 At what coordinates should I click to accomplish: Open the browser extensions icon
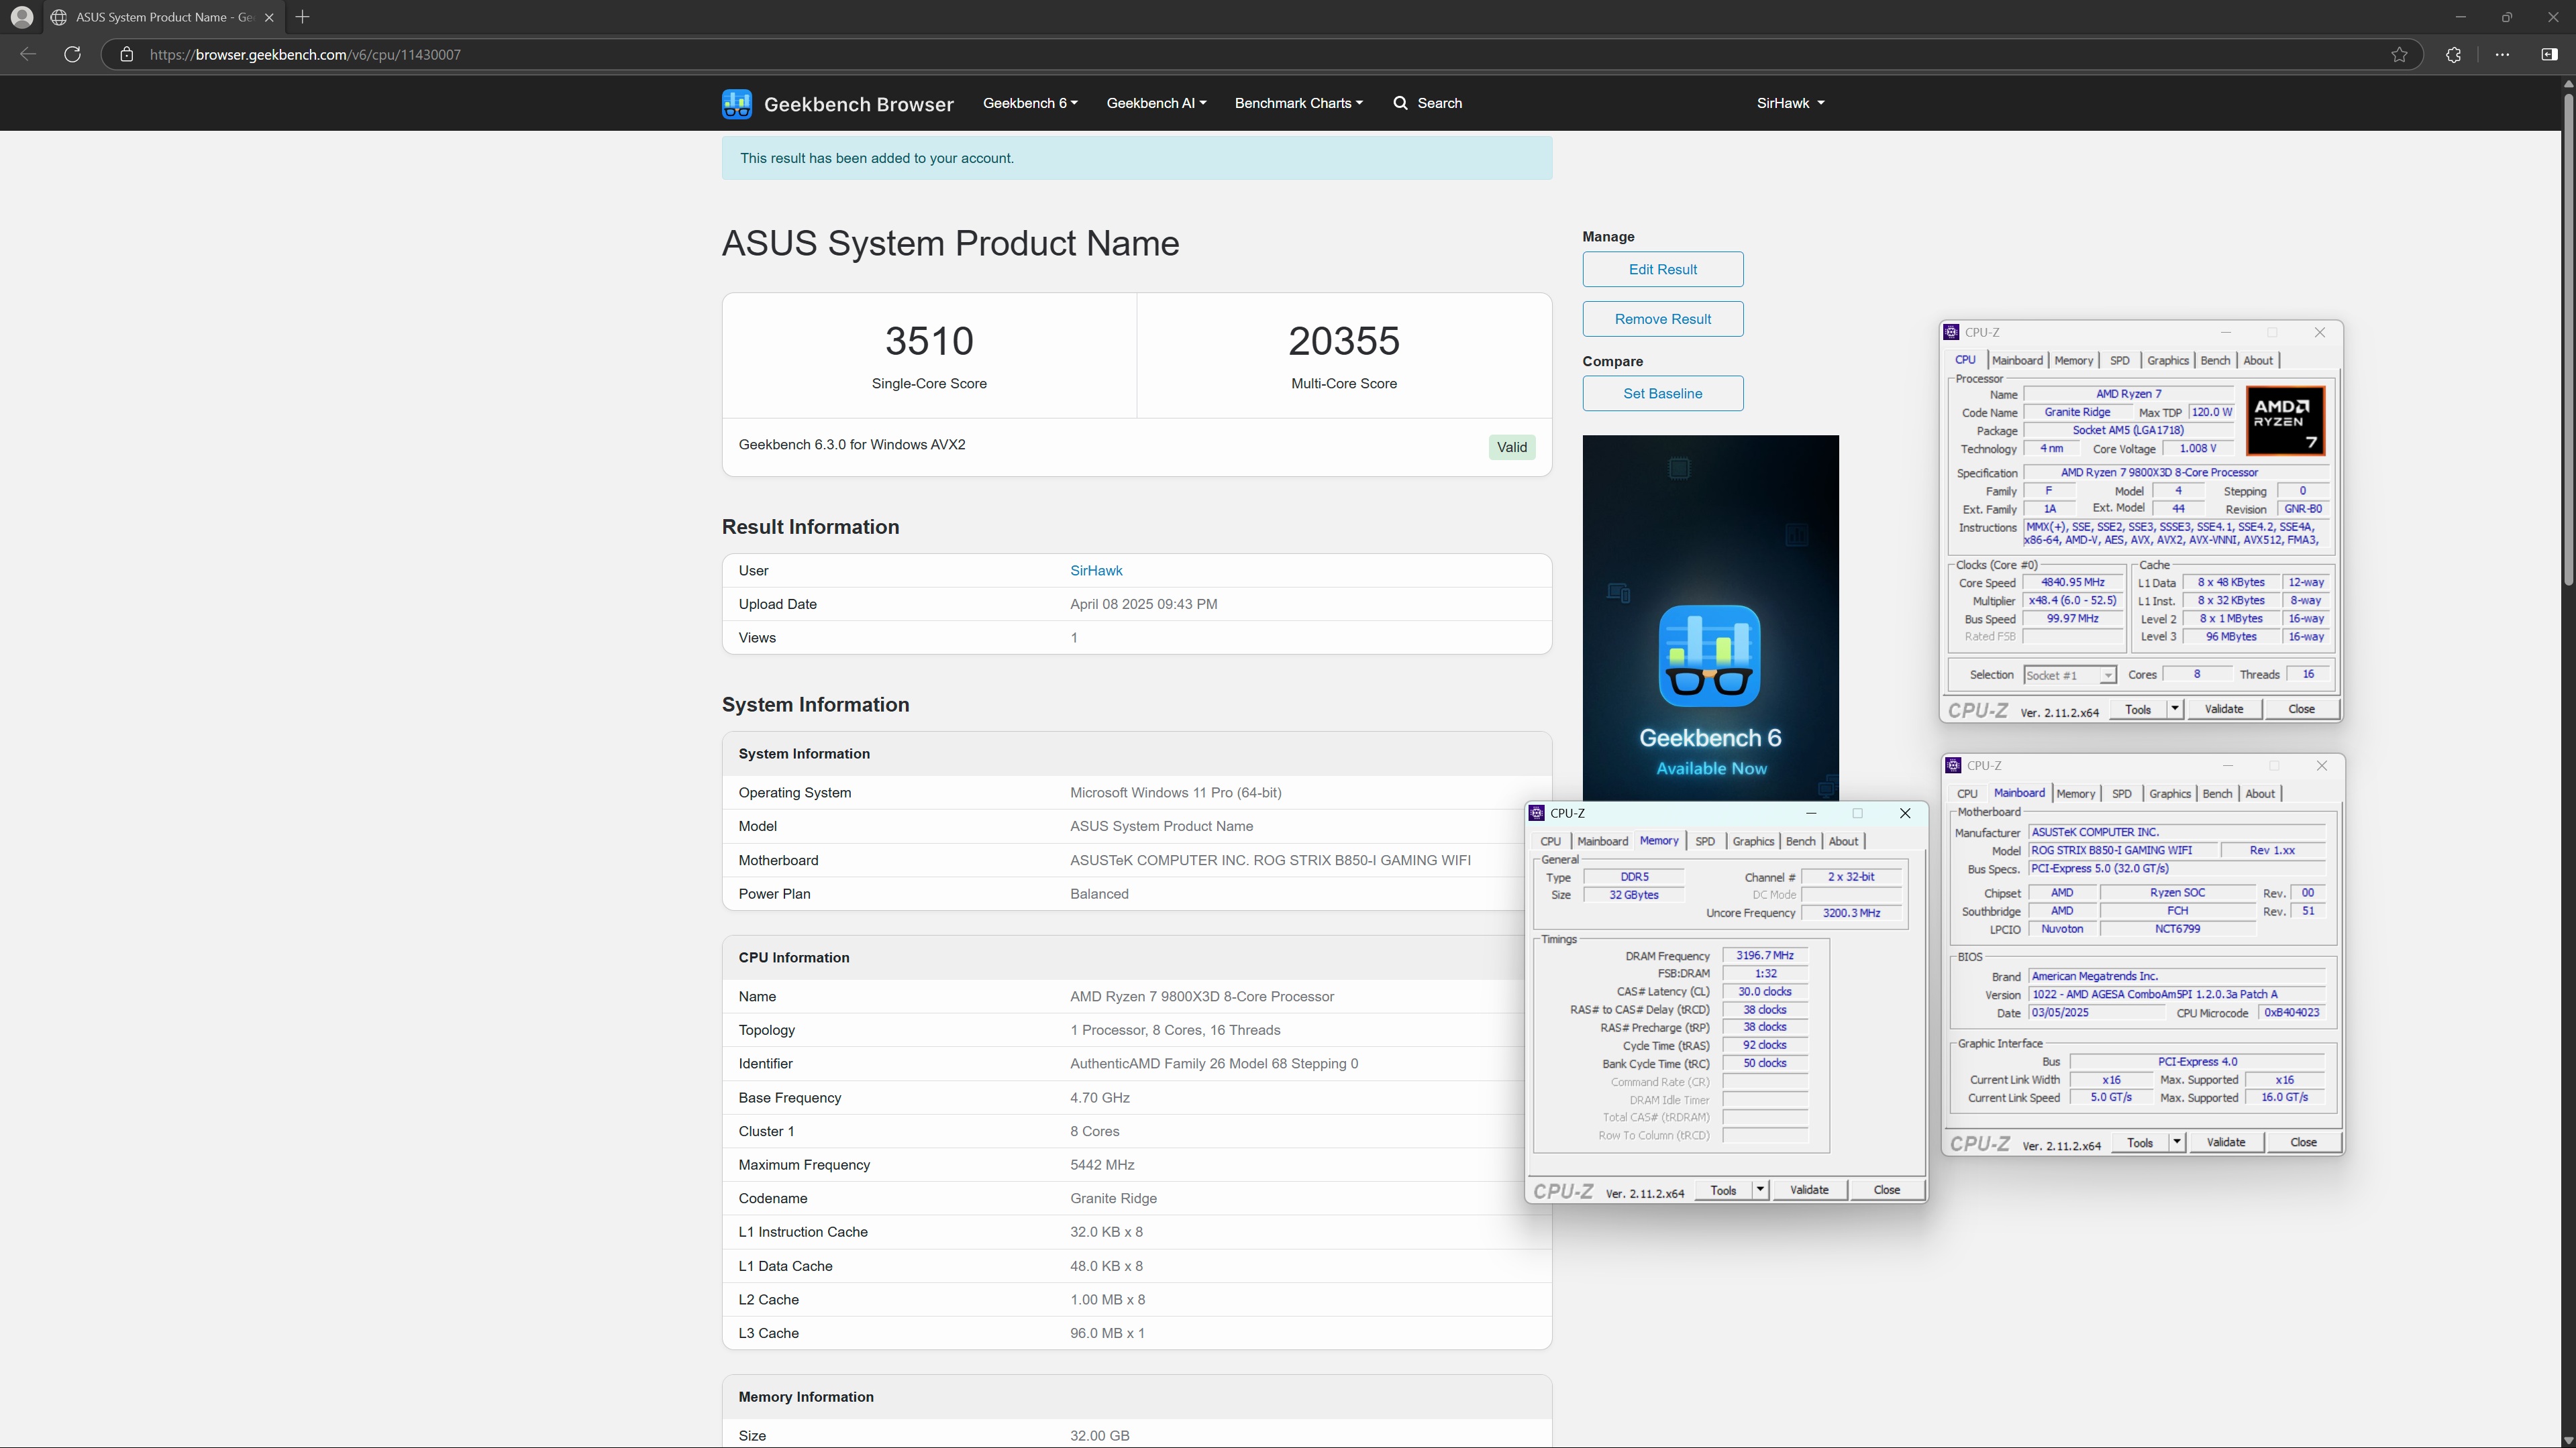2453,54
